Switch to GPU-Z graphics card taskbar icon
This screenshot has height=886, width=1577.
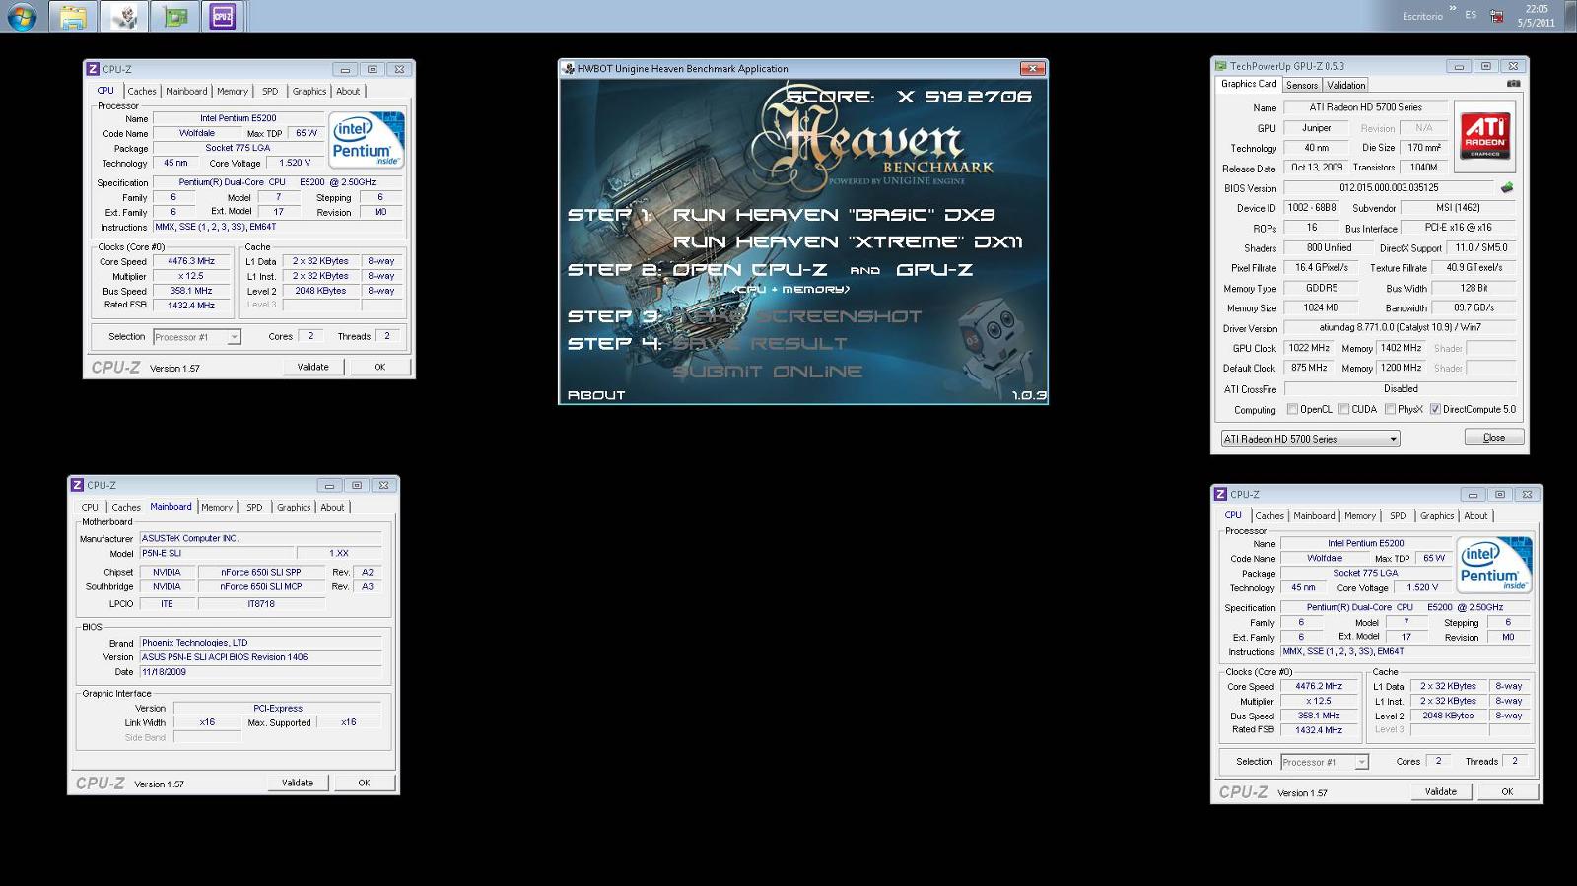[x=175, y=16]
